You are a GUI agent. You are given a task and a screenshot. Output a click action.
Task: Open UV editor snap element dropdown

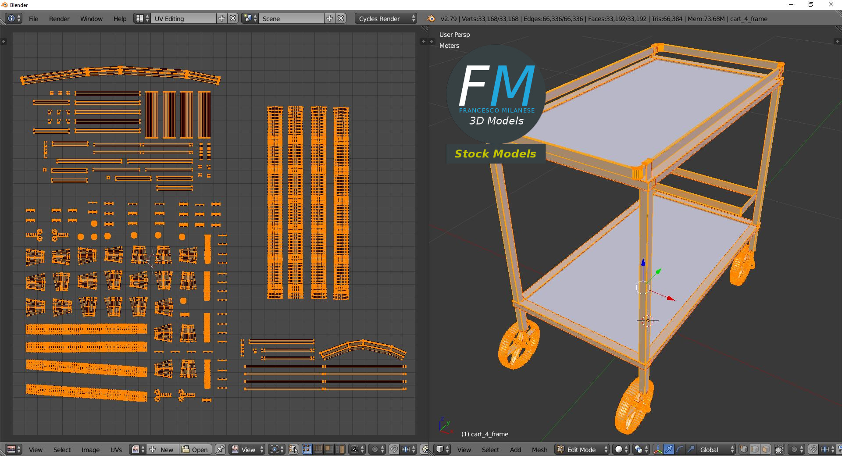click(x=408, y=449)
